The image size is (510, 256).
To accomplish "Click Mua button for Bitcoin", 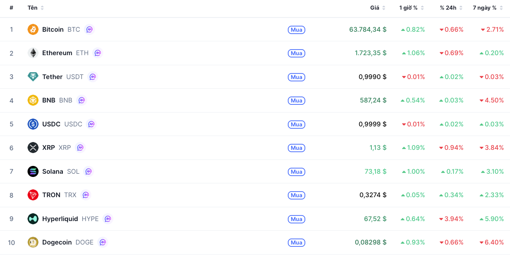I will pos(296,30).
